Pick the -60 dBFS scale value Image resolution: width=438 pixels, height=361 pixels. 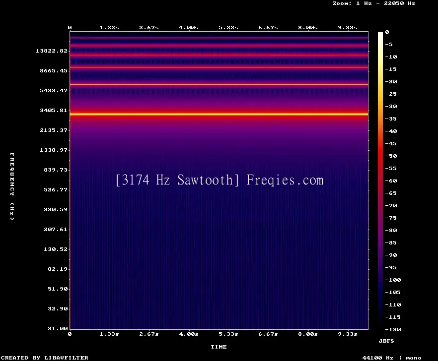click(391, 181)
